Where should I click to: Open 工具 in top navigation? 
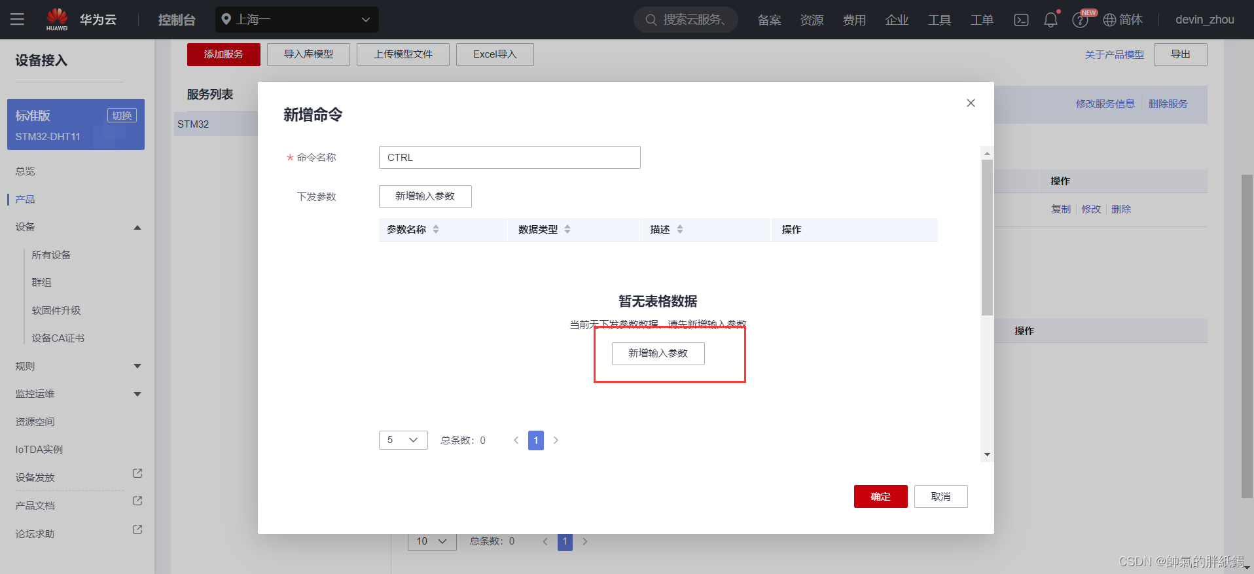click(x=939, y=20)
